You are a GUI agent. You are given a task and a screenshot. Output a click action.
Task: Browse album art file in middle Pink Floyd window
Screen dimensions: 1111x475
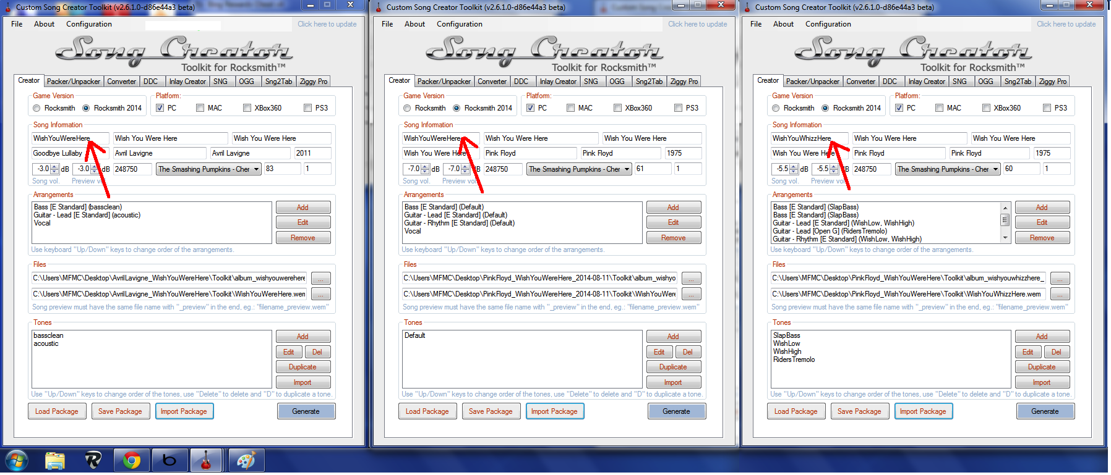[691, 279]
